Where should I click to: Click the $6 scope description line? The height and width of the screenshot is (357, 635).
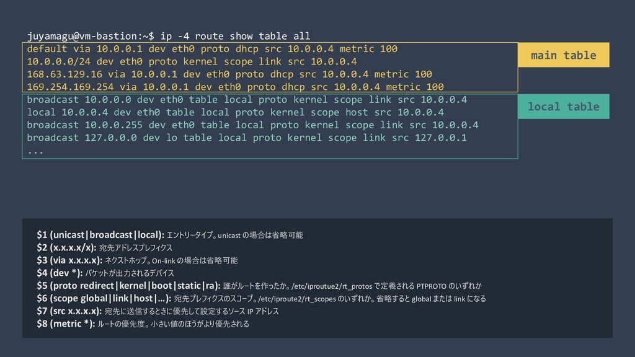(261, 298)
